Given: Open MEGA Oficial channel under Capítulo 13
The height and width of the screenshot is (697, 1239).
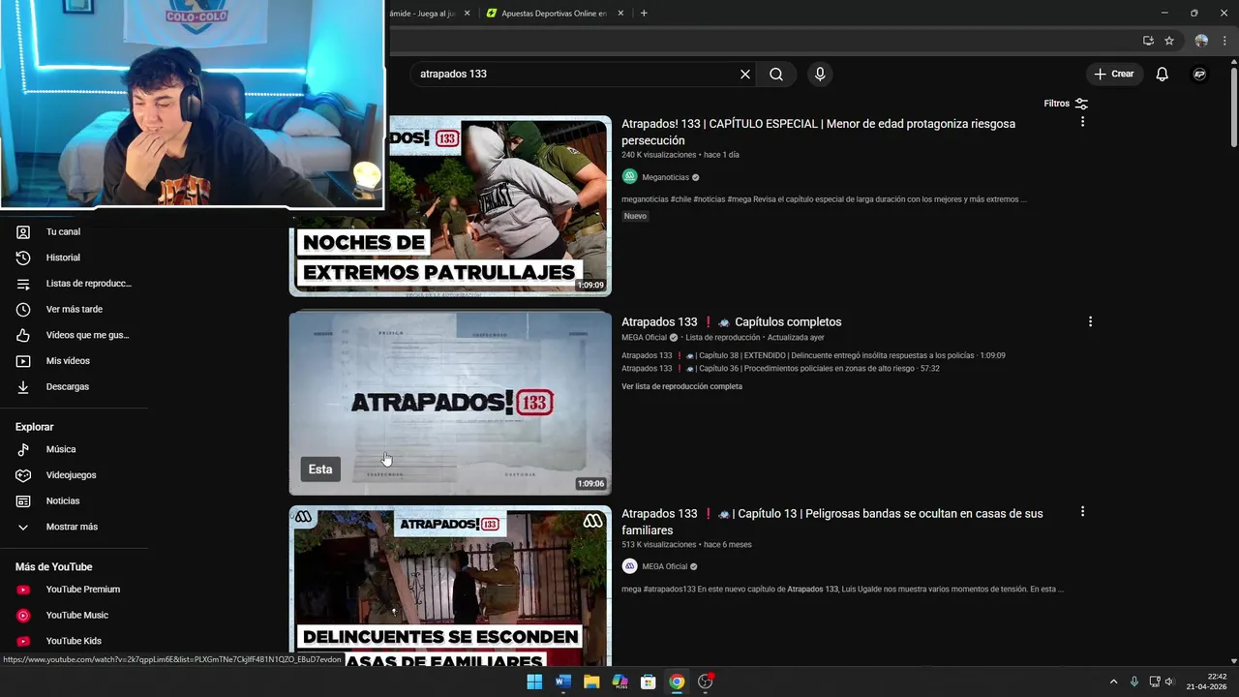Looking at the screenshot, I should click(664, 566).
